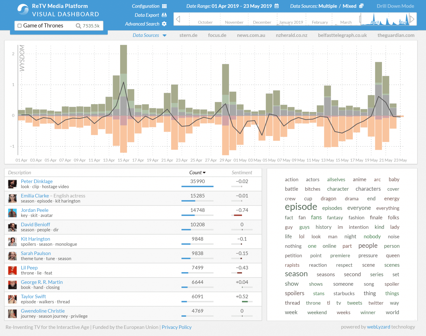Click the 15 Apr chart axis label
This screenshot has height=336, width=426.
click(124, 160)
